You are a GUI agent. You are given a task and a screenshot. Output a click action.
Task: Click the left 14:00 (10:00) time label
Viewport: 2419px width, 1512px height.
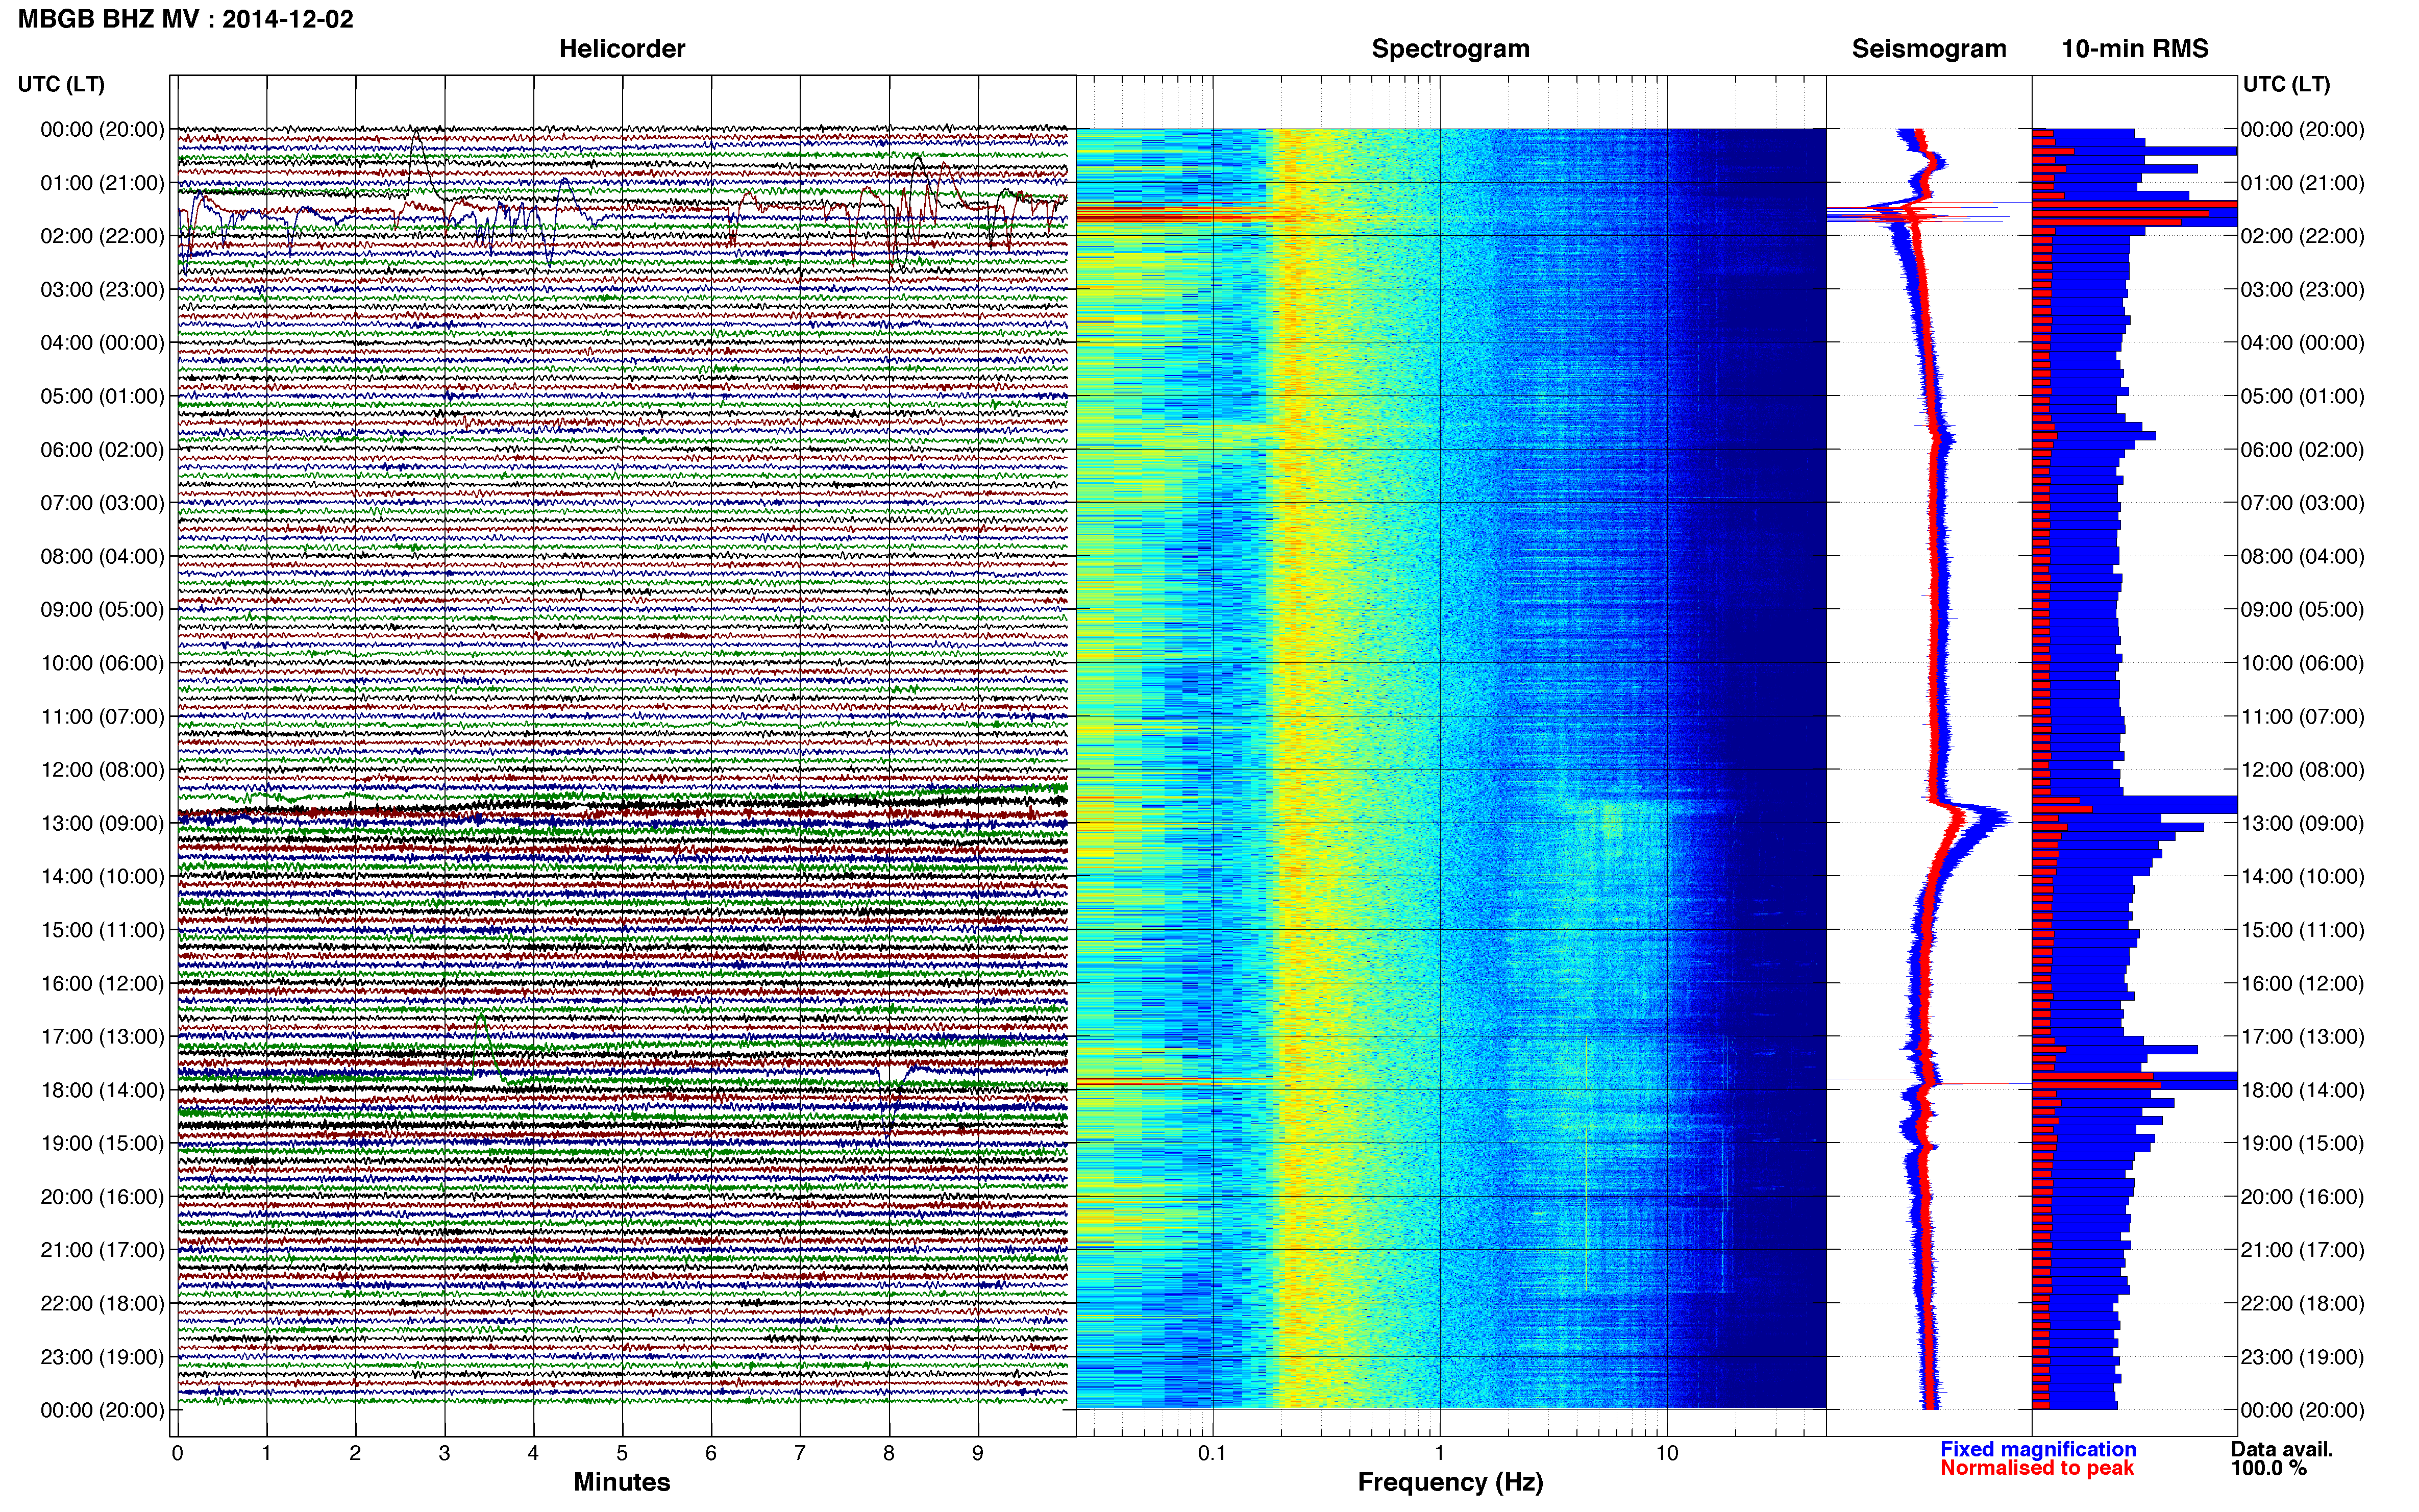click(x=102, y=877)
